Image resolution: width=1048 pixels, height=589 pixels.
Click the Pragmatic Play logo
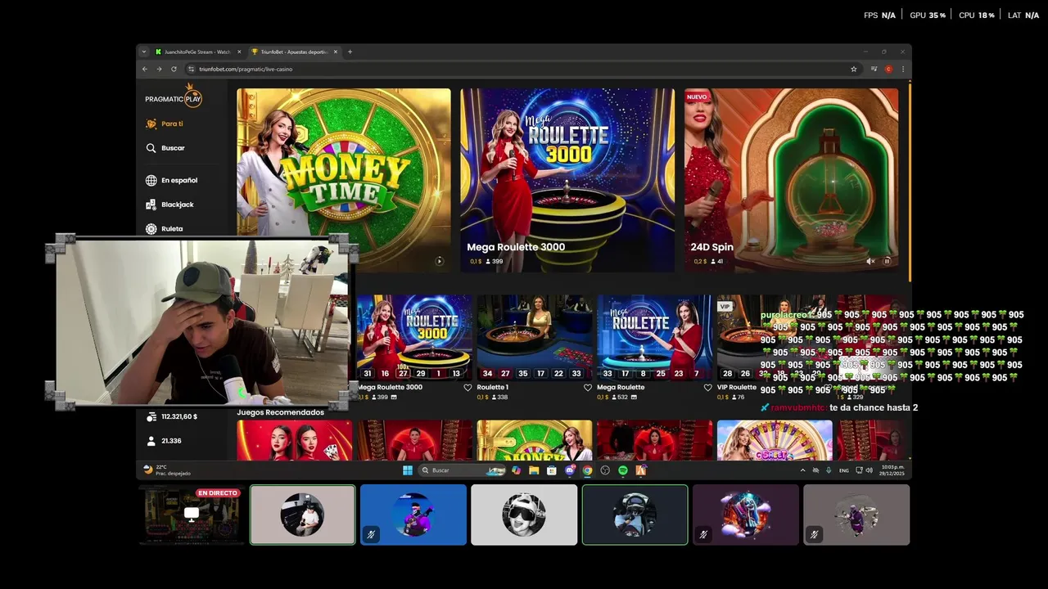pyautogui.click(x=174, y=97)
